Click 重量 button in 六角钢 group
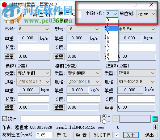The image size is (160, 140). [x=9, y=57]
